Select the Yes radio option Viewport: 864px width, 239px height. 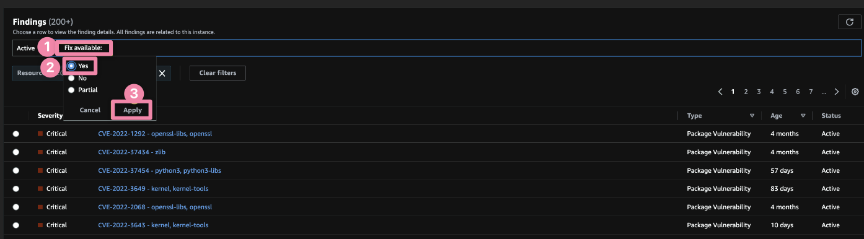(x=72, y=66)
